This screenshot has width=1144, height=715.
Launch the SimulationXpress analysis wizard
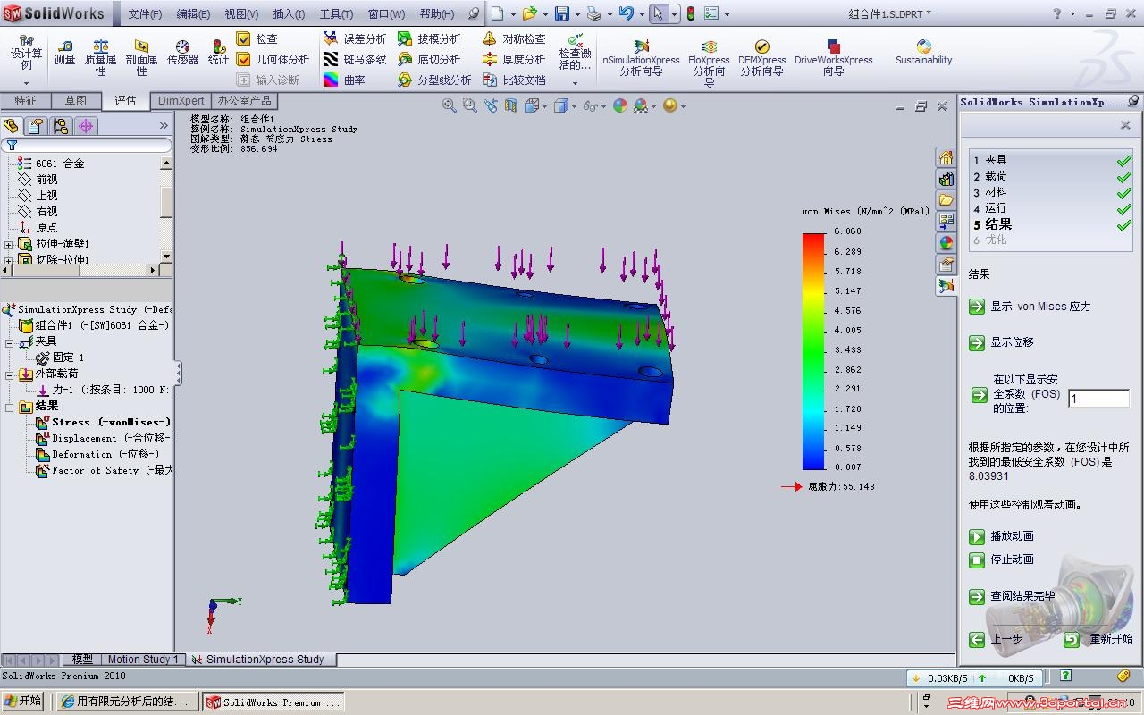pos(641,57)
